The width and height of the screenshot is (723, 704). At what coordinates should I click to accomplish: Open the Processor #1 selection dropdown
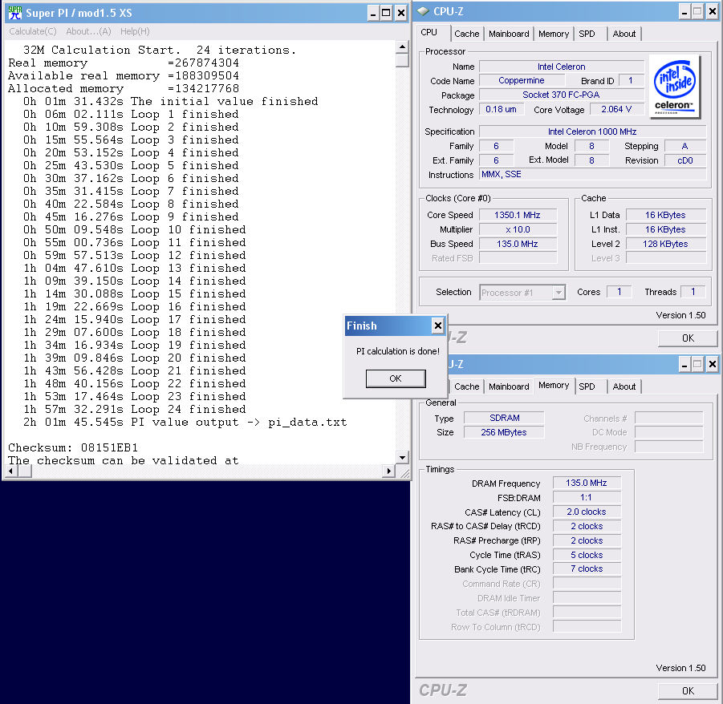(x=522, y=293)
